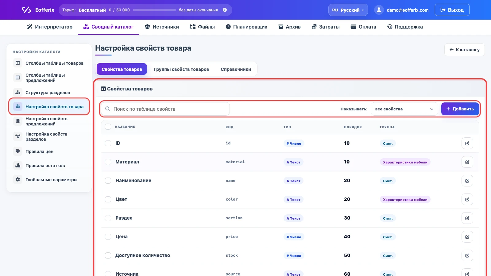Open the Поддержка navigation item
The height and width of the screenshot is (276, 491).
[405, 27]
